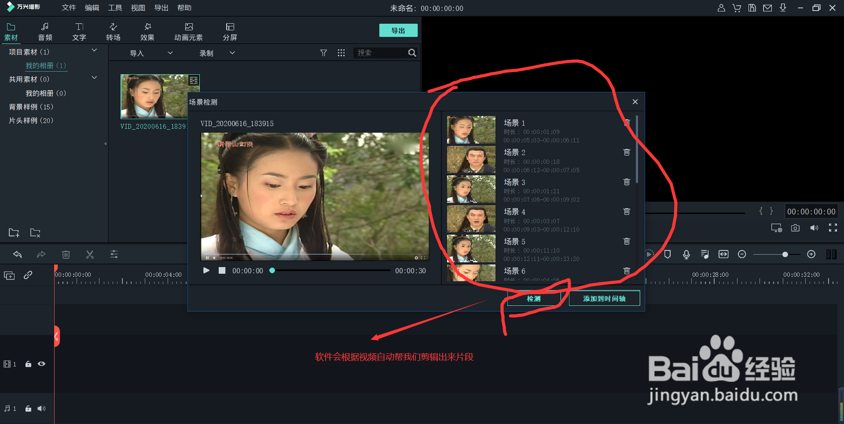
Task: Open the 导入 import dropdown
Action: pos(151,53)
